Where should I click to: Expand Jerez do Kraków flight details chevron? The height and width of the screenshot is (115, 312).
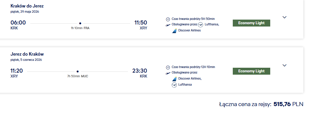(x=285, y=65)
